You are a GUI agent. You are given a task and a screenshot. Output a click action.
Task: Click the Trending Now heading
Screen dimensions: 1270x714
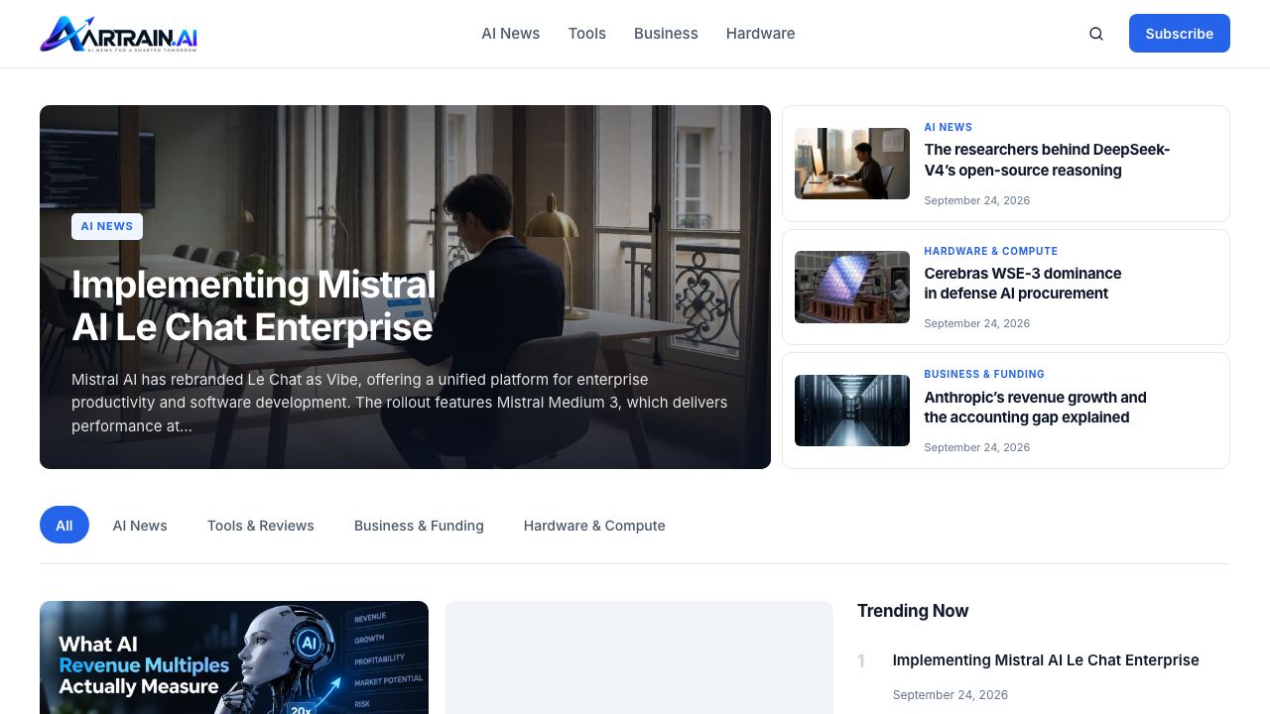(x=913, y=611)
